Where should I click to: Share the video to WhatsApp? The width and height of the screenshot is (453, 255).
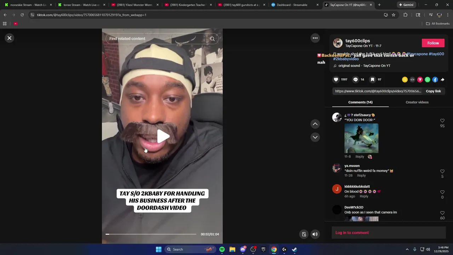(428, 80)
